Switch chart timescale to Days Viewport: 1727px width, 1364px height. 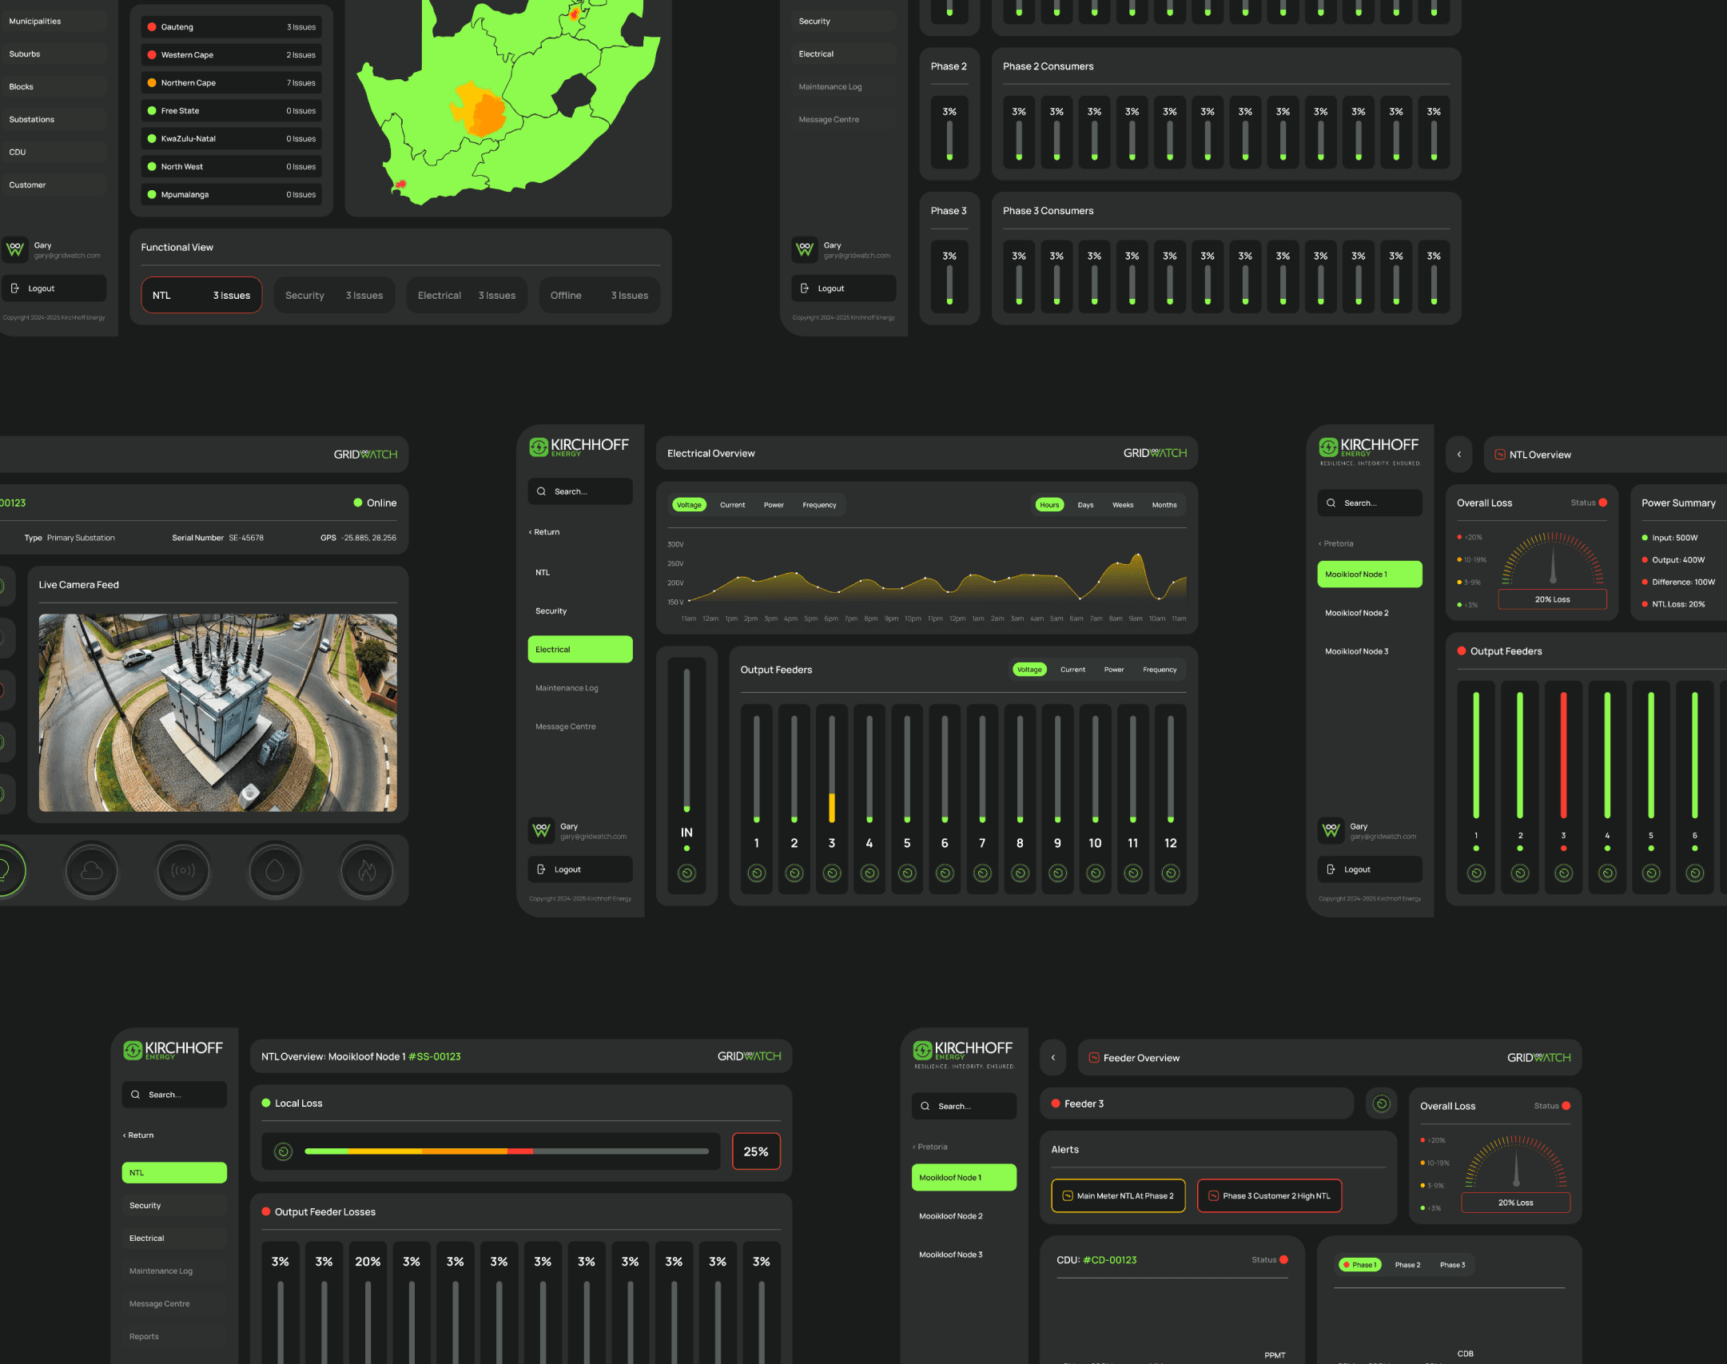[x=1084, y=505]
